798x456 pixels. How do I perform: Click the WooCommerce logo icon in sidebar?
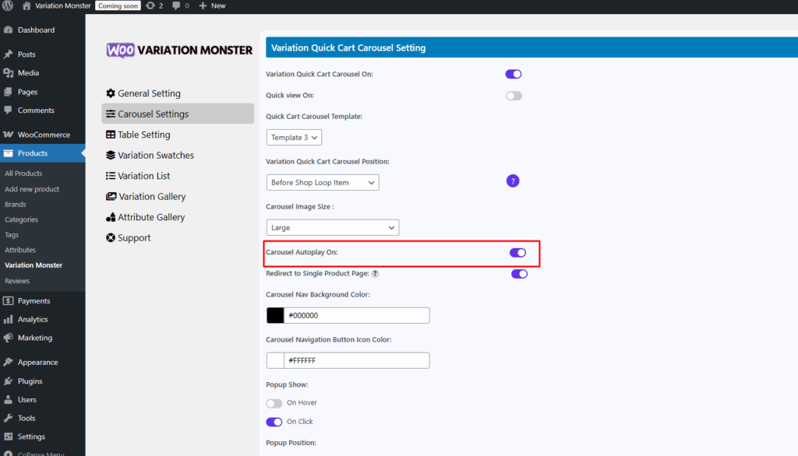coord(8,135)
